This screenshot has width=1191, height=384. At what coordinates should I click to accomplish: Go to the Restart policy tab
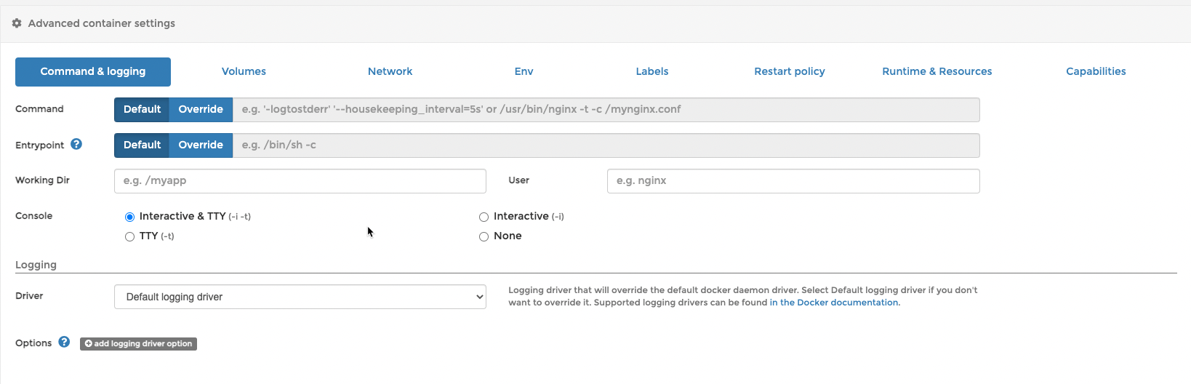coord(790,71)
